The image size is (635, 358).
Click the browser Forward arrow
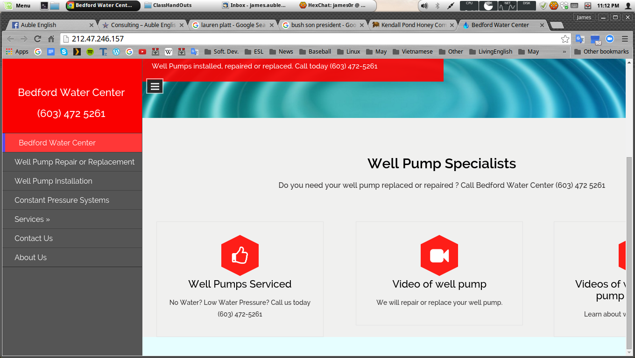(x=24, y=39)
